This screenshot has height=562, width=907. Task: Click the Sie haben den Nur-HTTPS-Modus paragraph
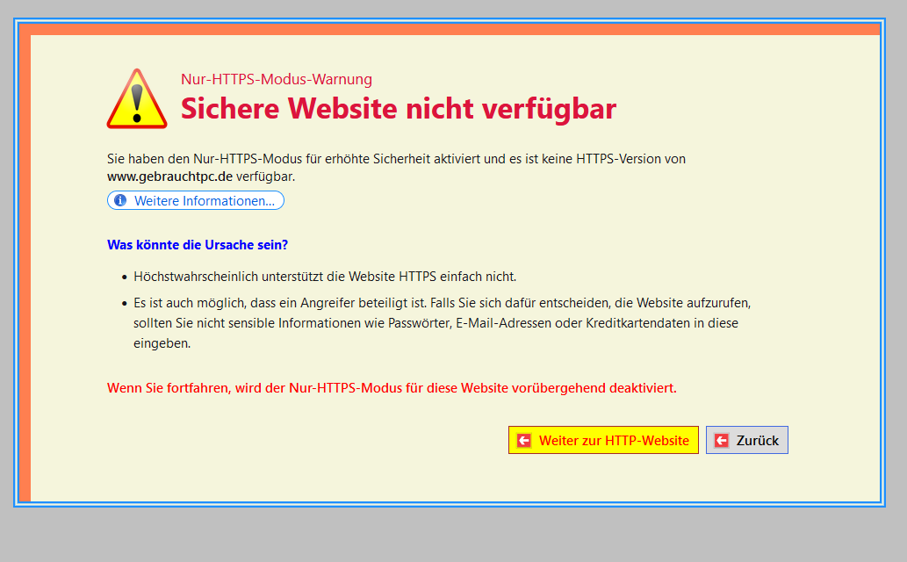click(396, 167)
